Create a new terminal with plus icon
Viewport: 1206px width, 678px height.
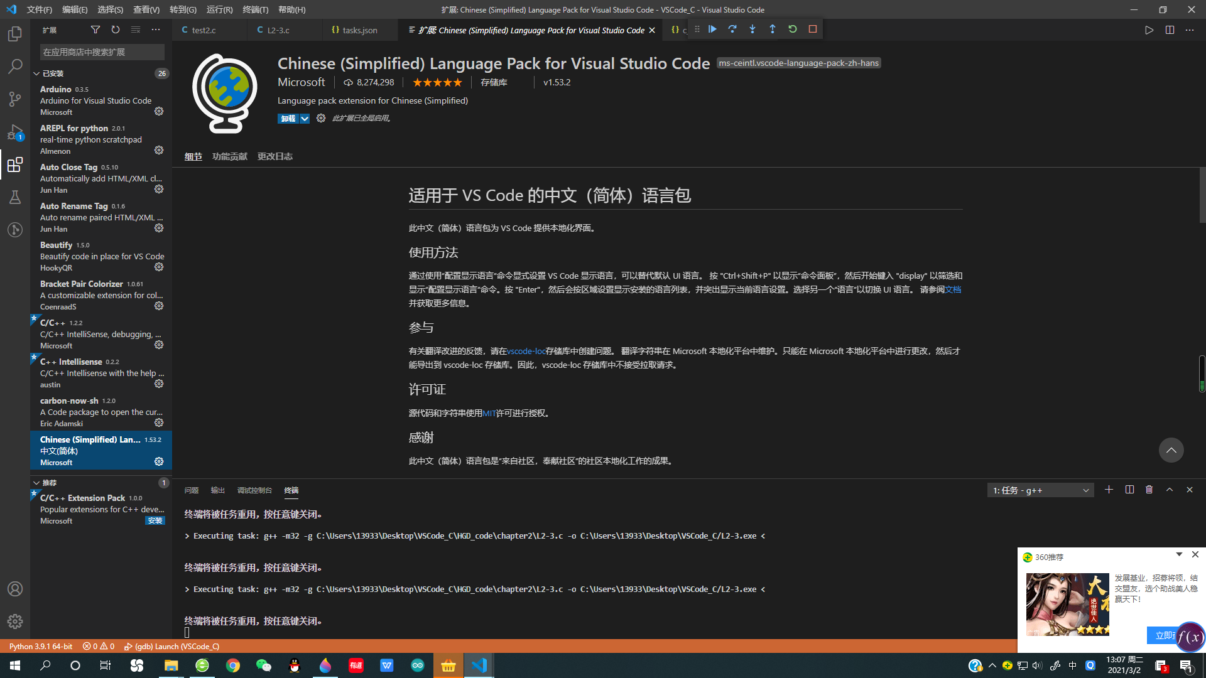click(1109, 490)
